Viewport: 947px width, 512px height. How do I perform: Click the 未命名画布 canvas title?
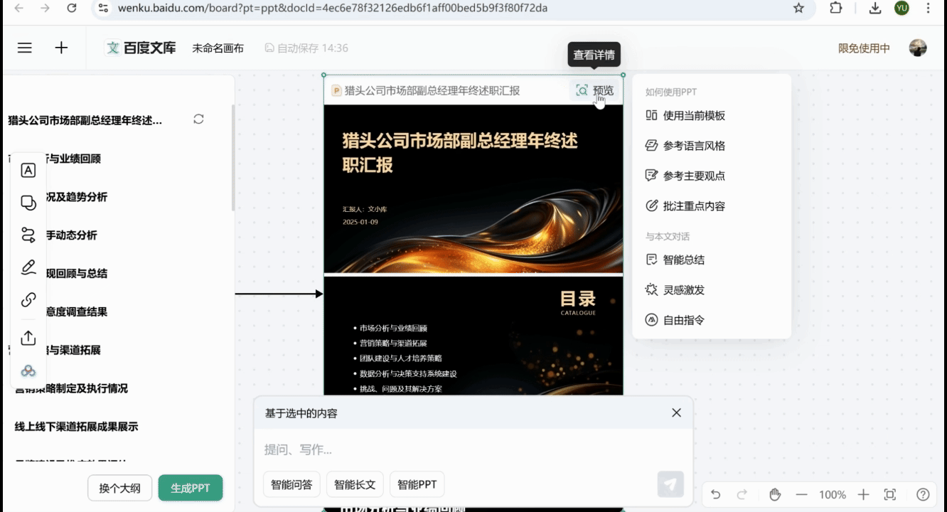(x=218, y=48)
